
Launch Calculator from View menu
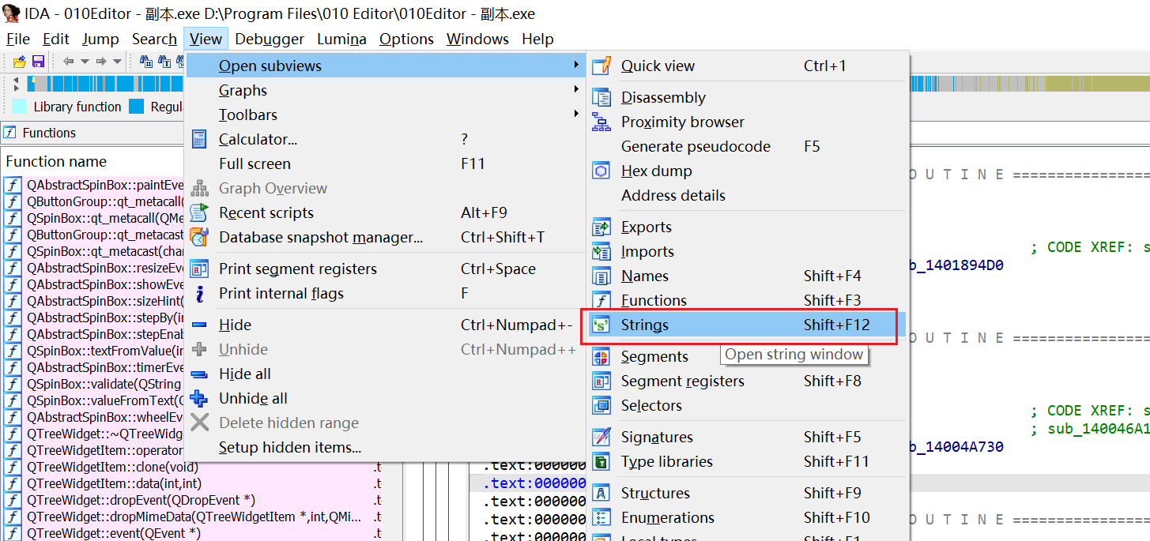point(386,139)
